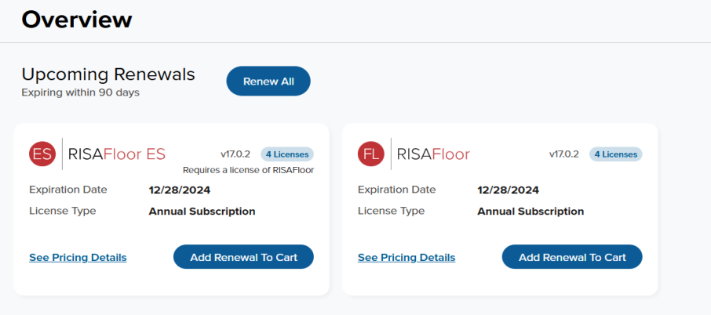Add RISAFloor ES renewal to cart

coord(243,257)
